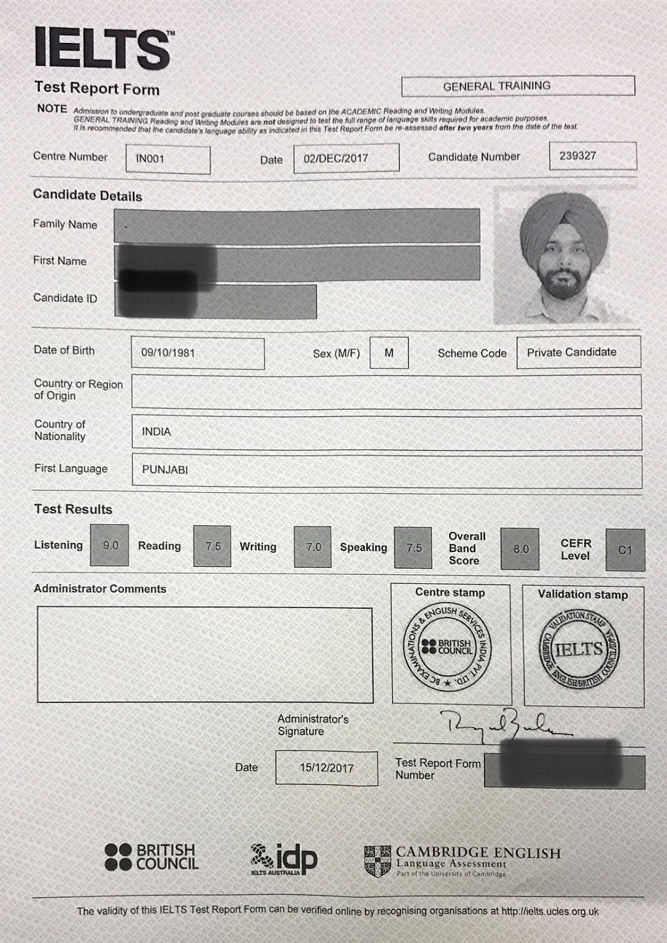Click Centre Number field IN001
Screen dimensions: 667x943
(168, 159)
